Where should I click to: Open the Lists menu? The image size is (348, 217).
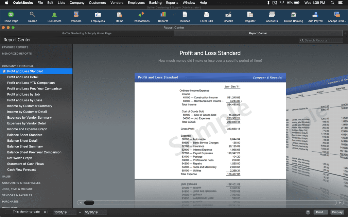point(61,3)
